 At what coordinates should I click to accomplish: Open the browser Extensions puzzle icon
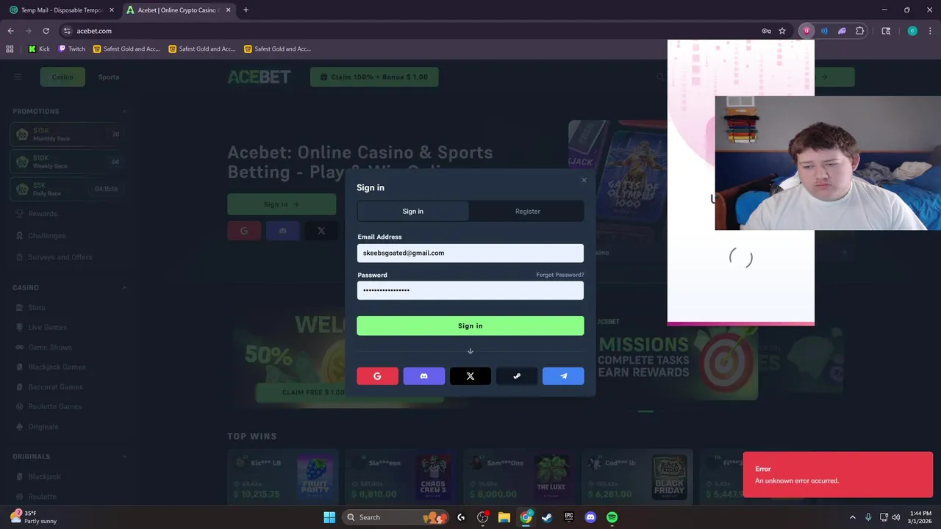(859, 31)
